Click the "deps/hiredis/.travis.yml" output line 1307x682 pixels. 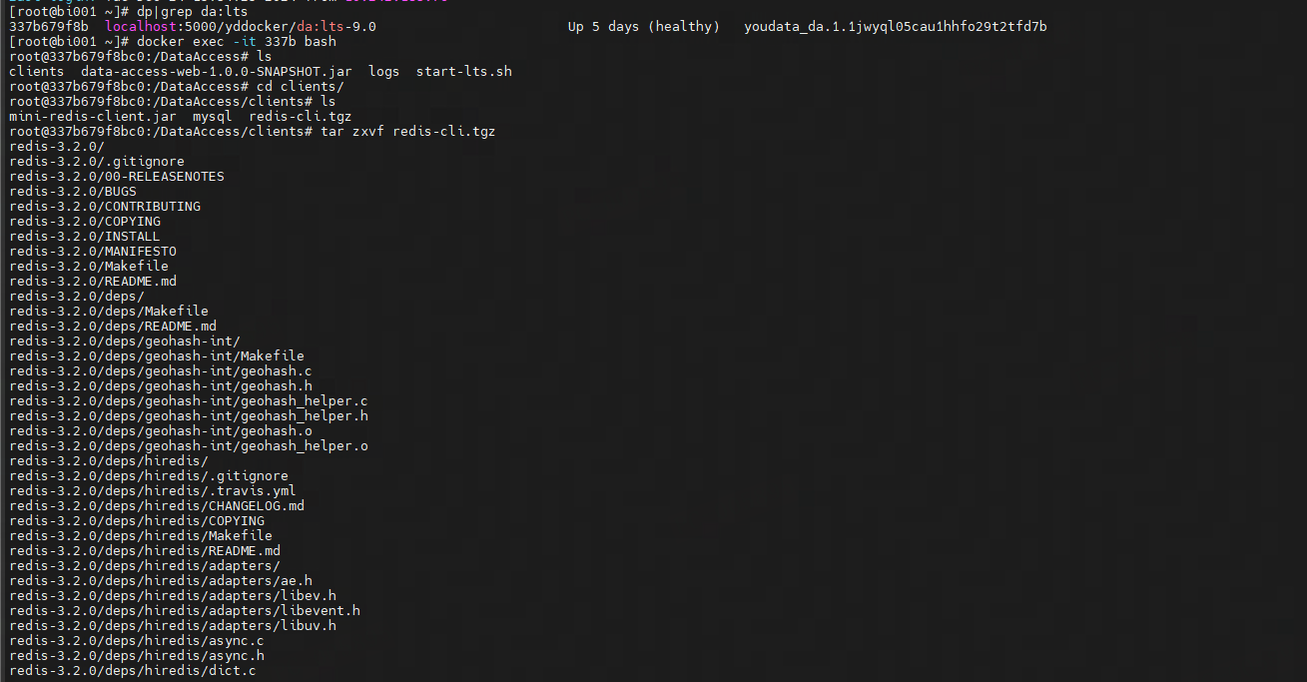pyautogui.click(x=153, y=491)
